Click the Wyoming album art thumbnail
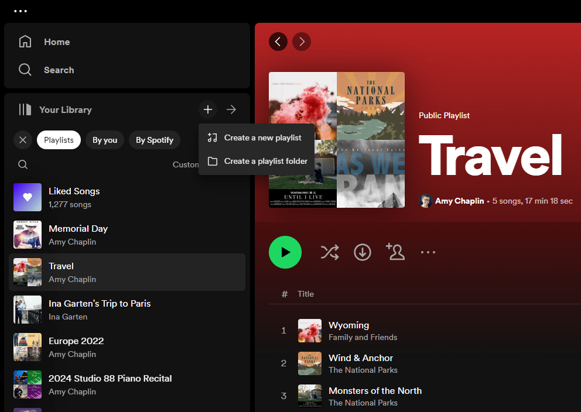This screenshot has height=412, width=581. (310, 331)
